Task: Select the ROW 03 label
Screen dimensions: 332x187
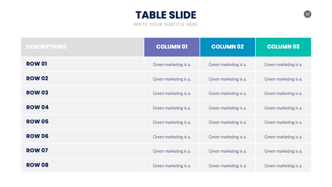Action: point(37,93)
